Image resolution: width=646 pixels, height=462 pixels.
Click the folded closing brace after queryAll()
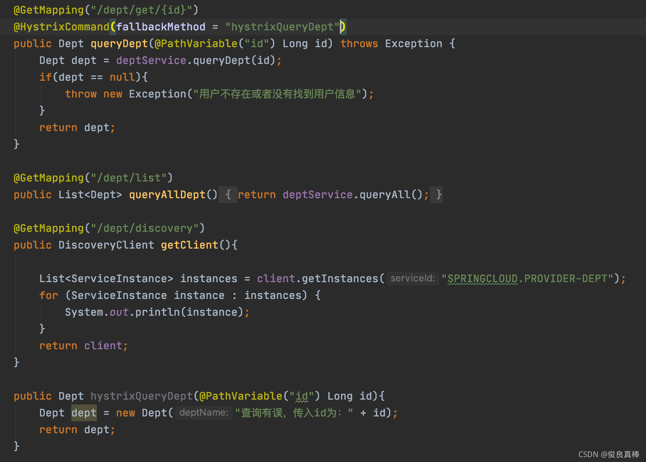point(436,195)
